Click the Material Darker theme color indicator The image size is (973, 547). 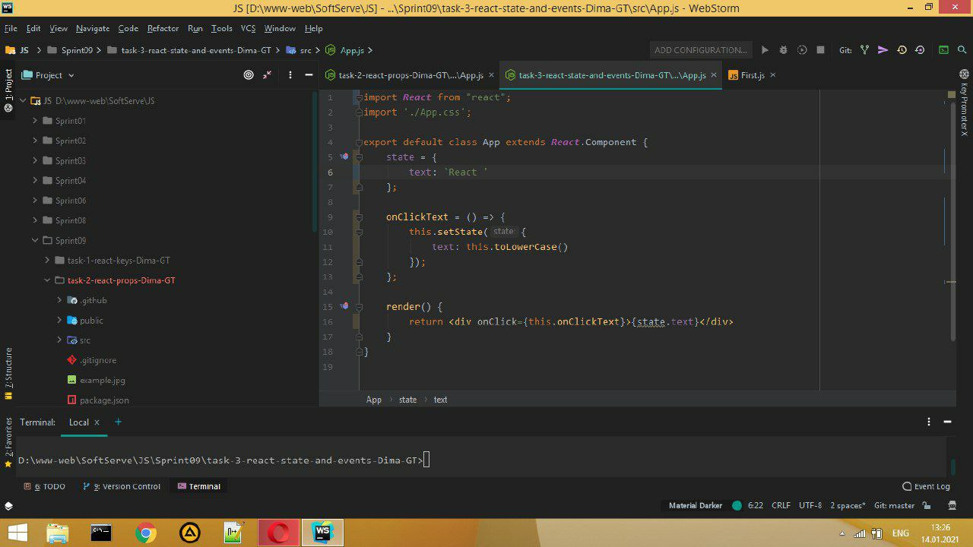[x=737, y=505]
